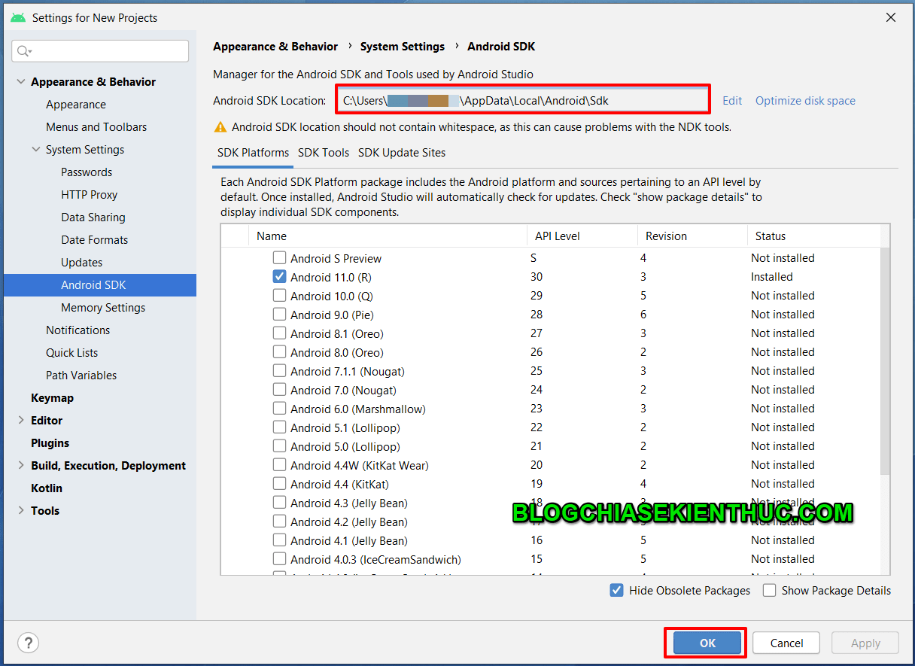Sort by the API Level column header

[x=582, y=236]
